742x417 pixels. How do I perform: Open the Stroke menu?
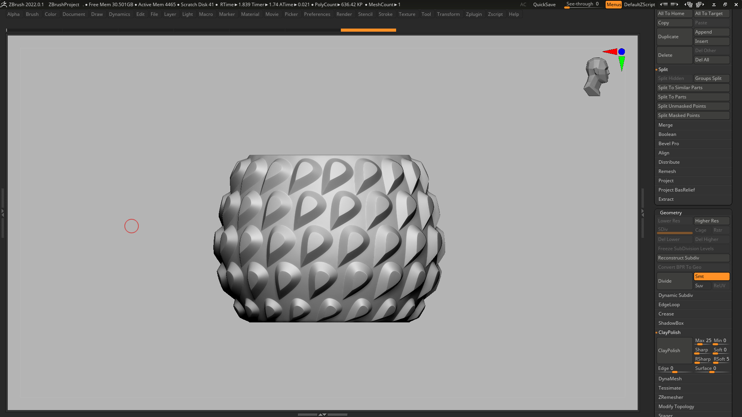click(x=385, y=14)
